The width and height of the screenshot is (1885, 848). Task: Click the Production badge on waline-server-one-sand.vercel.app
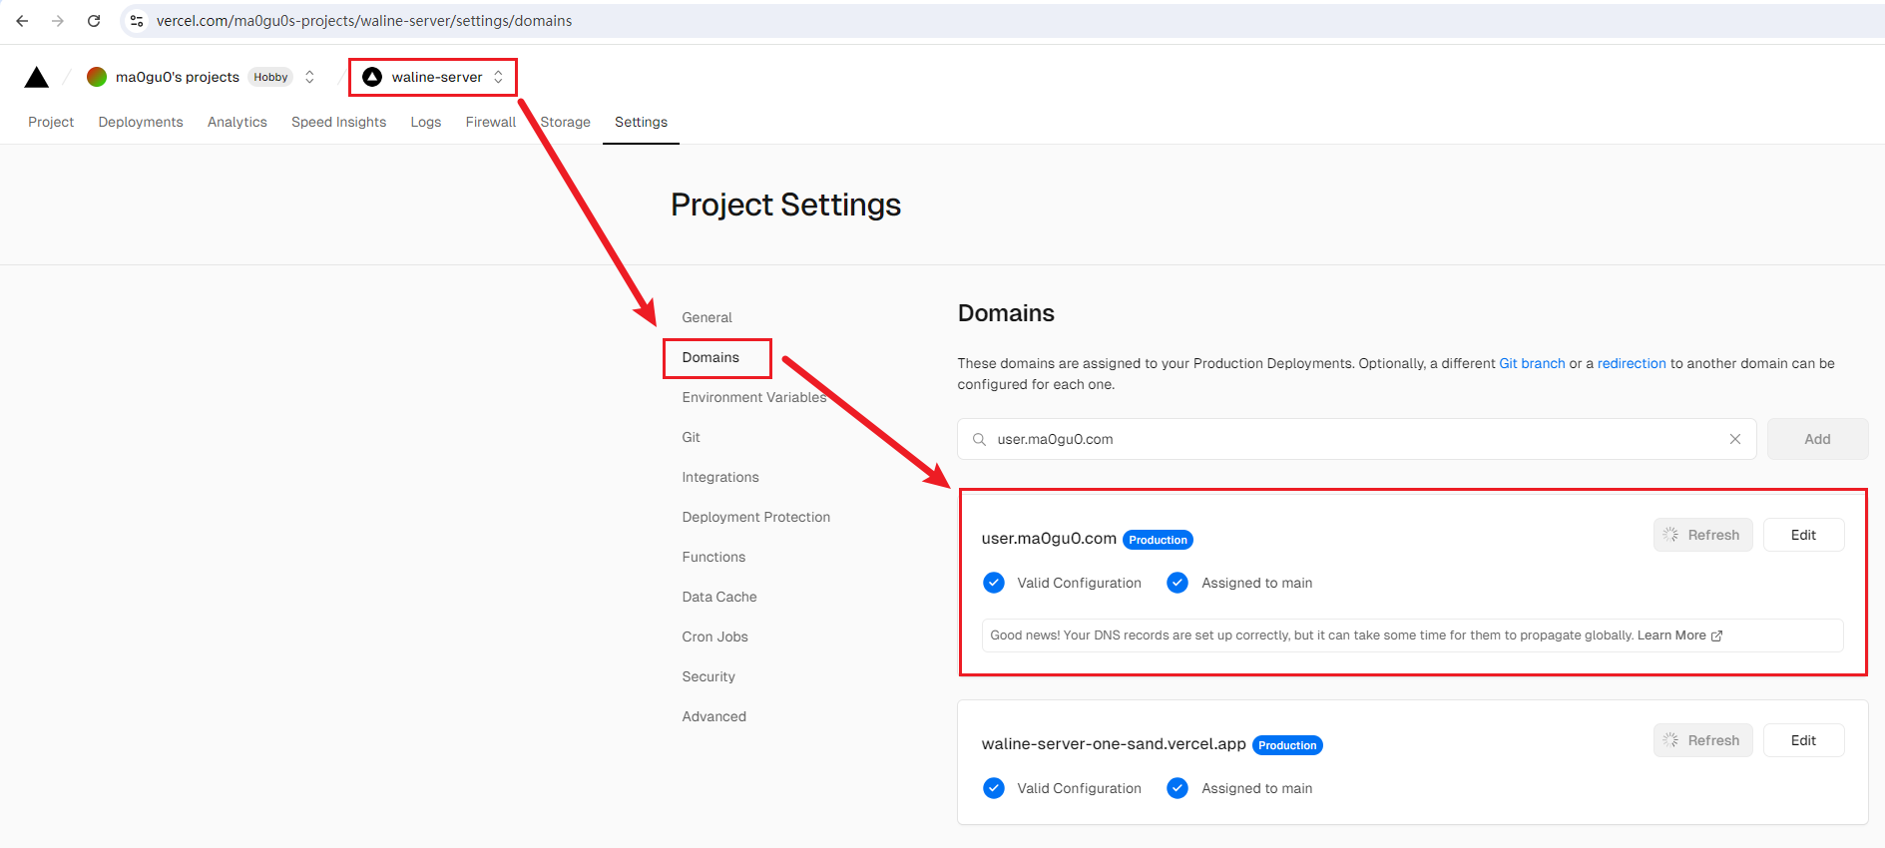[x=1287, y=745]
